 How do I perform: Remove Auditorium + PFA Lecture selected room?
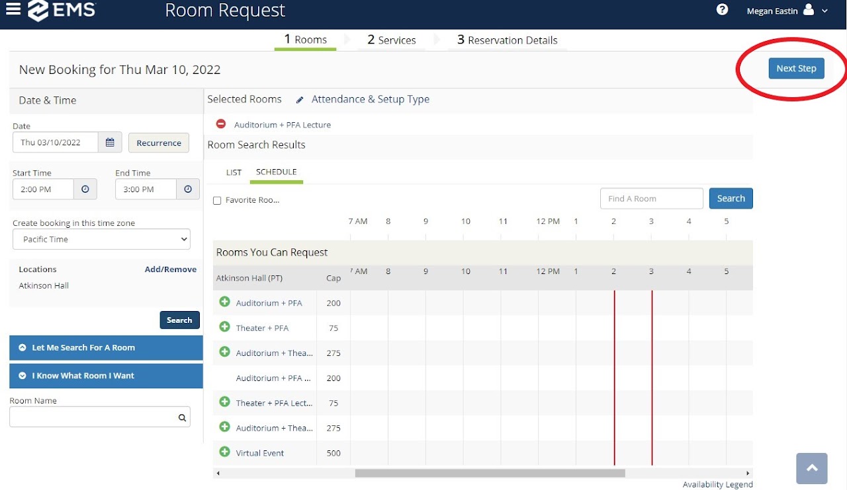(x=221, y=124)
